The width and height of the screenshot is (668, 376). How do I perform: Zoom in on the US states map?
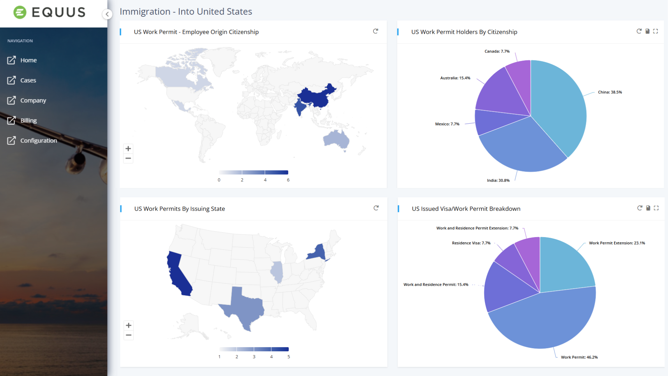point(129,326)
